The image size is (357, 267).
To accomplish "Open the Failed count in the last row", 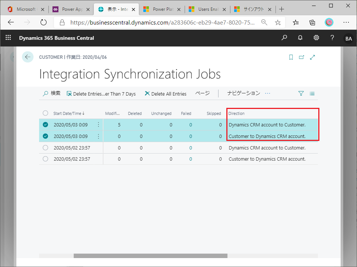I will tap(191, 159).
